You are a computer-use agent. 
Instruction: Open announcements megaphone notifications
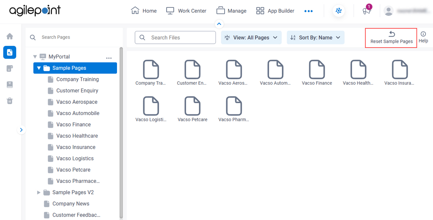pyautogui.click(x=367, y=11)
